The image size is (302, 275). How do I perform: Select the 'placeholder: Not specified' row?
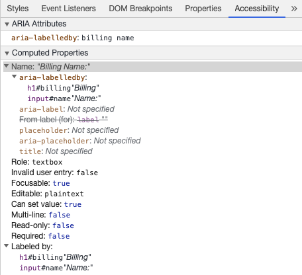[69, 130]
